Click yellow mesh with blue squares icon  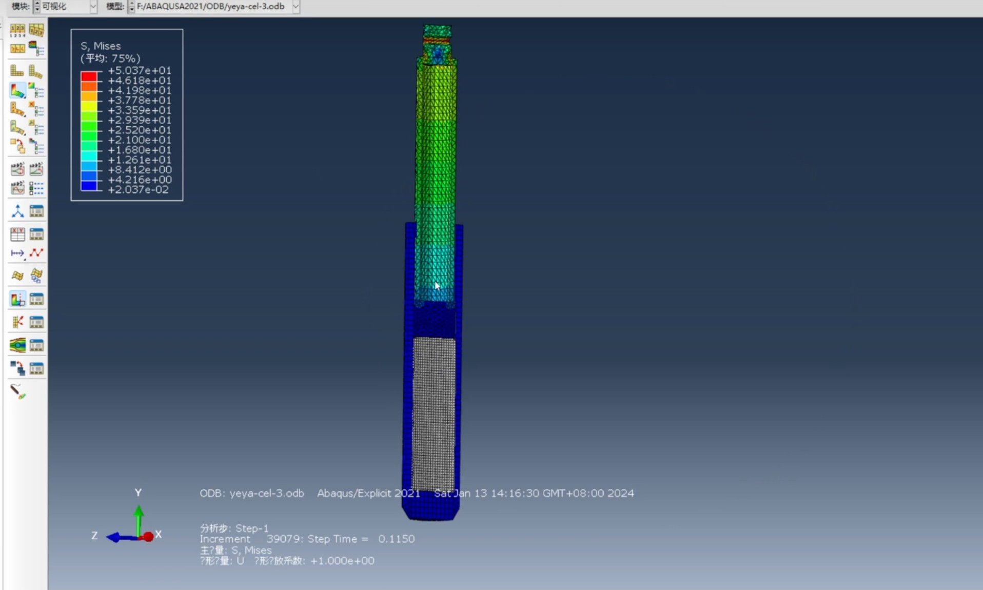[36, 276]
